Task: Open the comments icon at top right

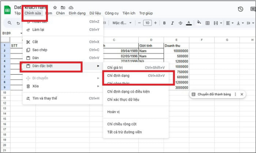Action: pos(253,9)
